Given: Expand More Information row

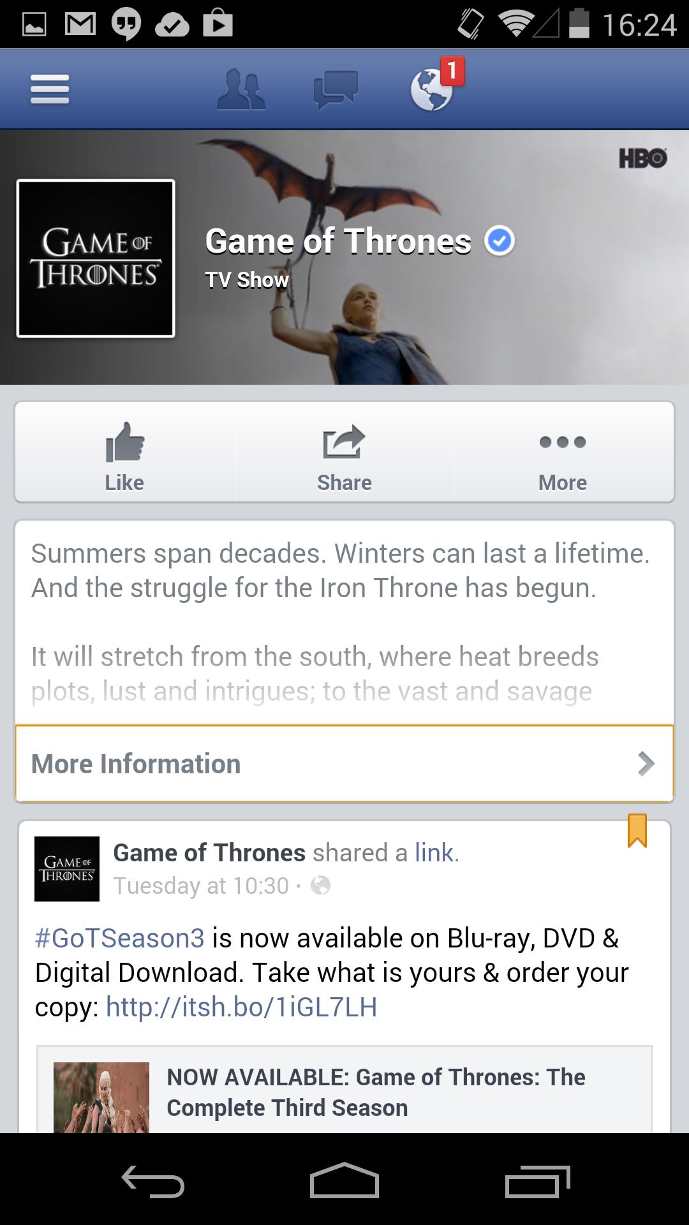Looking at the screenshot, I should pyautogui.click(x=344, y=763).
